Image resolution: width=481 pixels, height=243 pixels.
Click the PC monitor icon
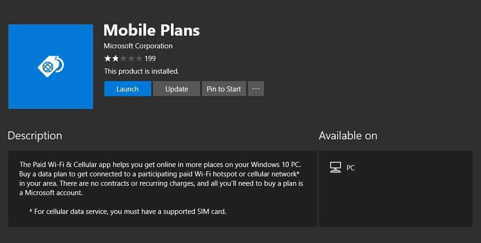coord(335,167)
